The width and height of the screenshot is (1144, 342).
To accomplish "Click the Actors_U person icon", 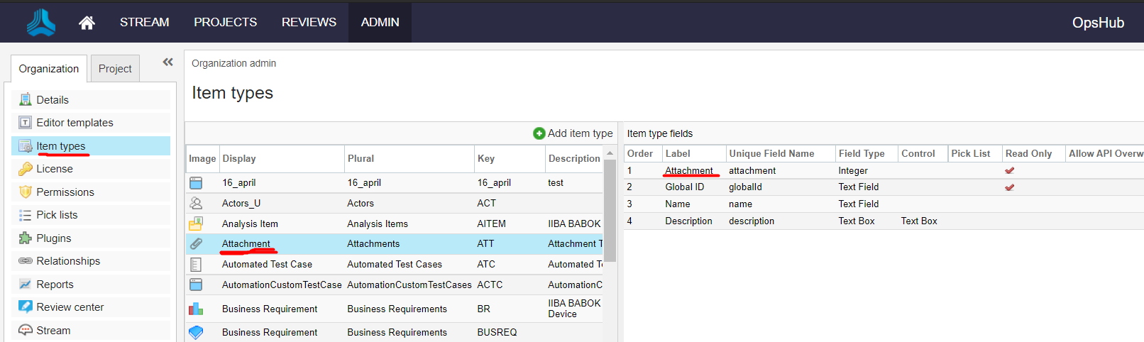I will pos(196,203).
